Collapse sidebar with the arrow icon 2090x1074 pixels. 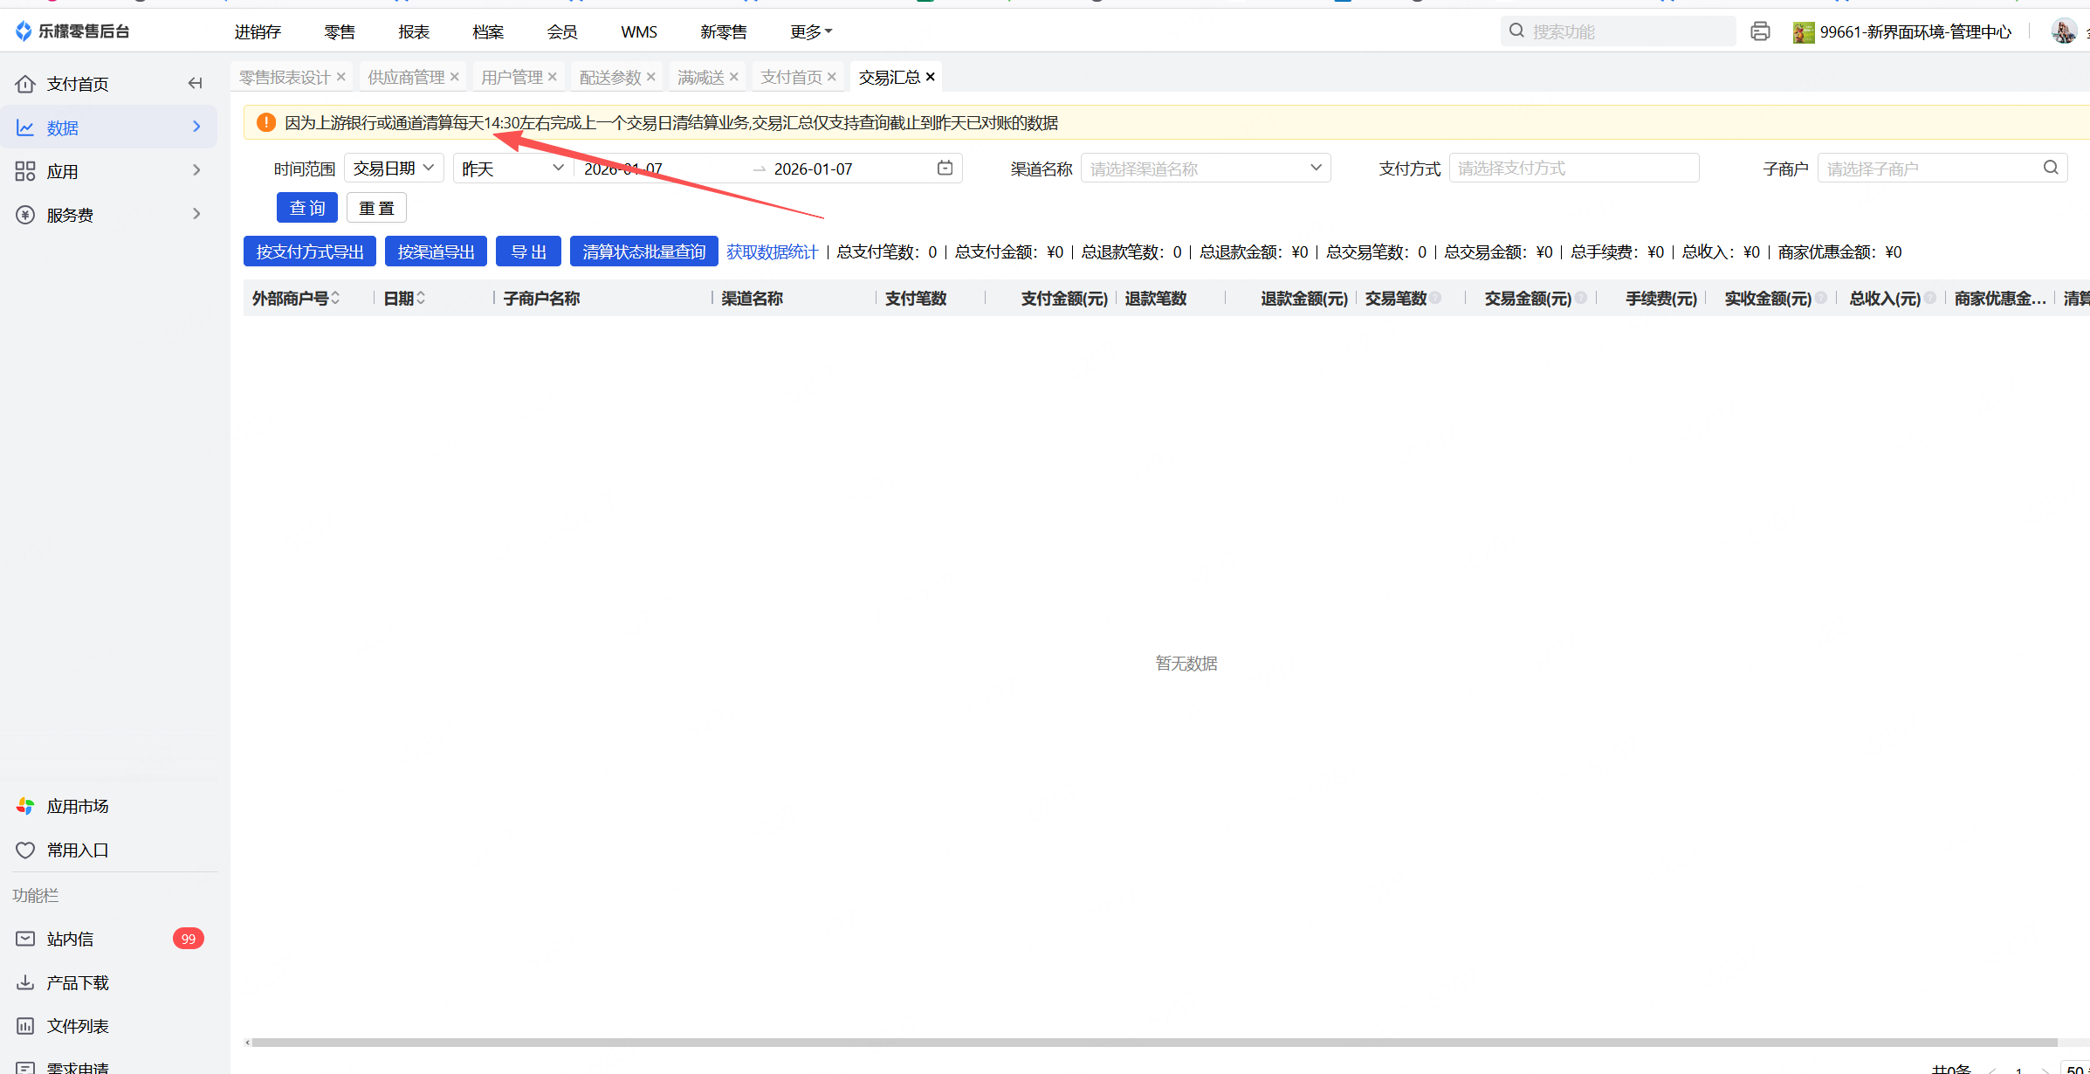pos(196,83)
